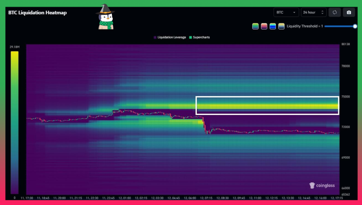Click the 75000 price axis label
The height and width of the screenshot is (205, 362).
(x=345, y=97)
